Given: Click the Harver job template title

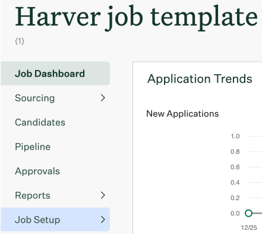Looking at the screenshot, I should tap(136, 17).
